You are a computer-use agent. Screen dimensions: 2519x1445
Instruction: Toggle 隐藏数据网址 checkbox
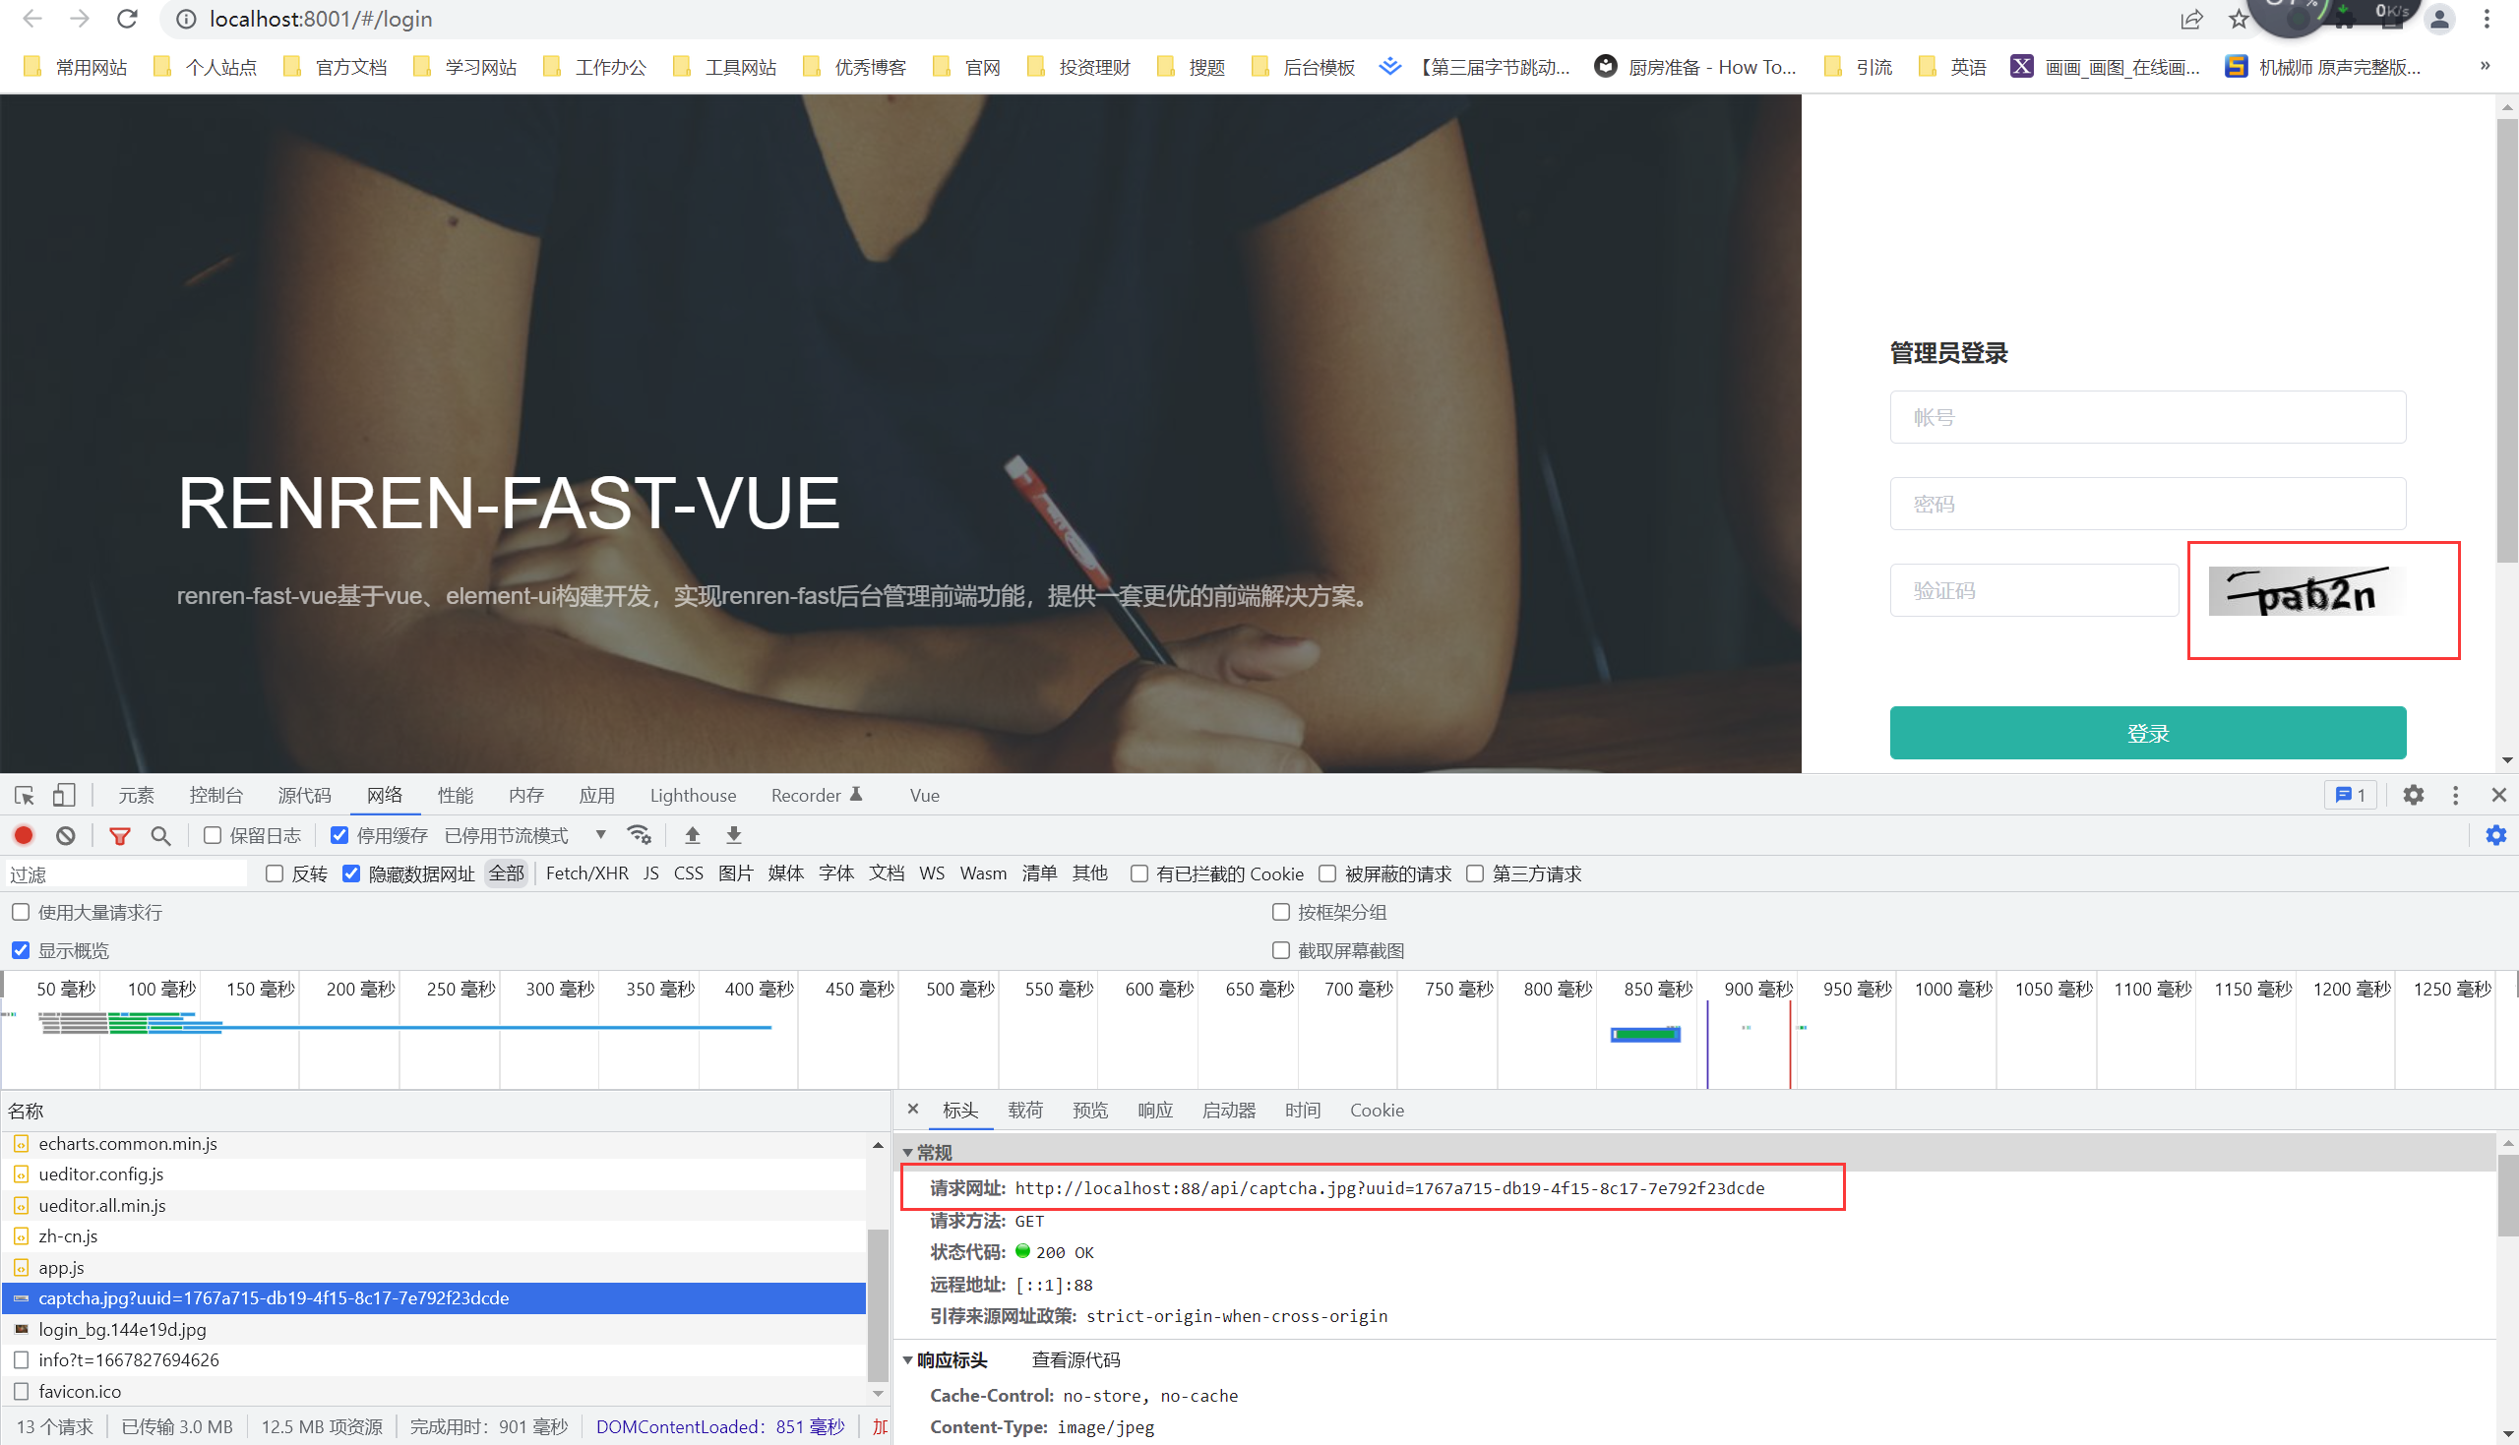point(351,873)
